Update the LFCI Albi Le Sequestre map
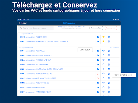This screenshot has height=103, width=138. [98, 74]
